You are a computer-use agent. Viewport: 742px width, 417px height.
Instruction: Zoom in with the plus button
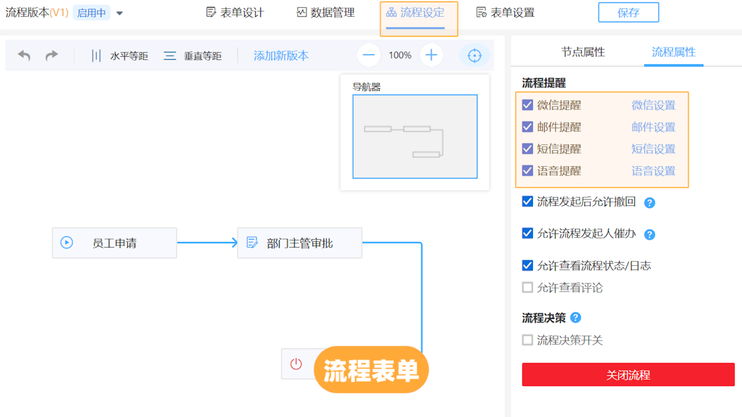(x=431, y=56)
